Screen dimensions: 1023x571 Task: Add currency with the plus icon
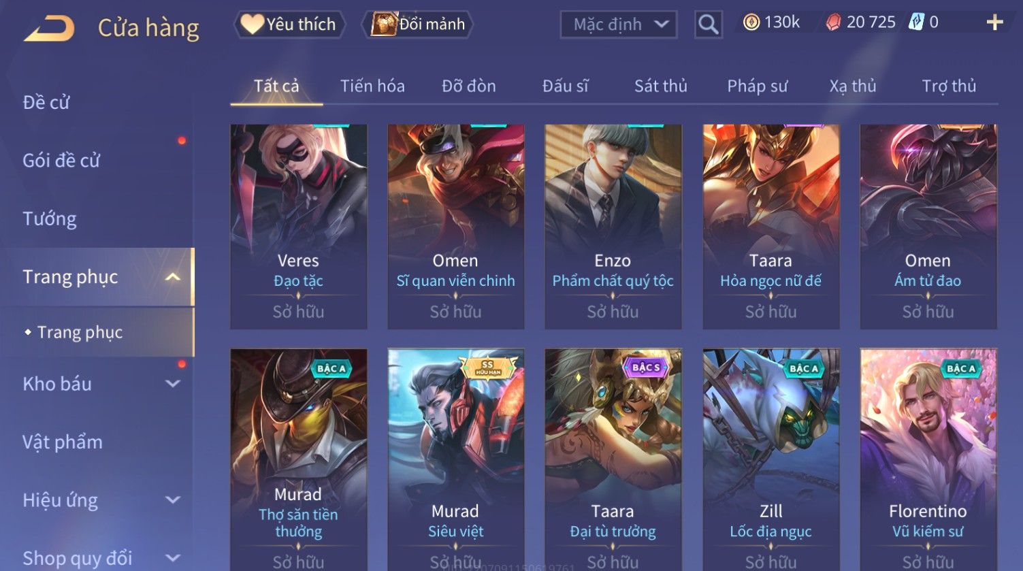994,23
